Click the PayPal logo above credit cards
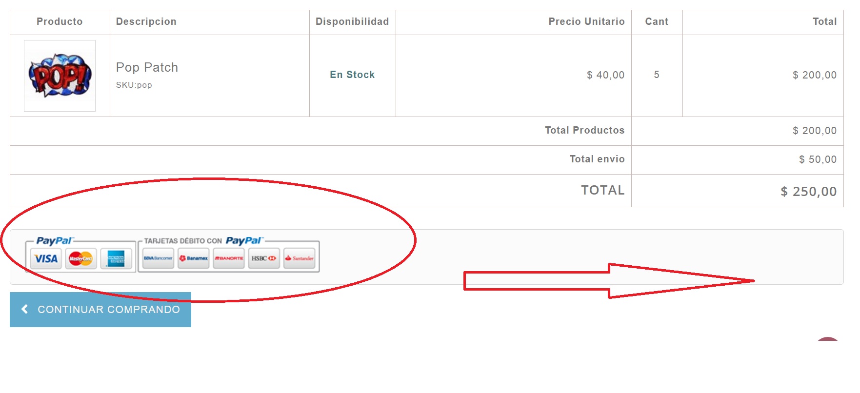 coord(54,241)
